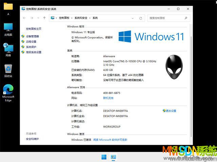Expand the address bar history dropdown

tap(133, 18)
